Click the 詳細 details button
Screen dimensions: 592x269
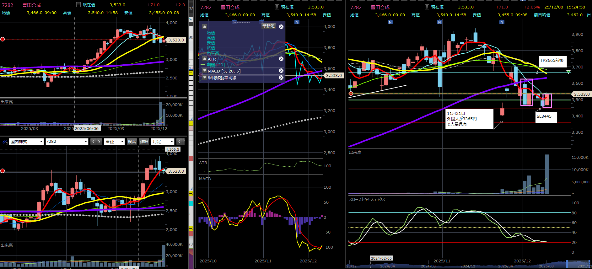(144, 142)
